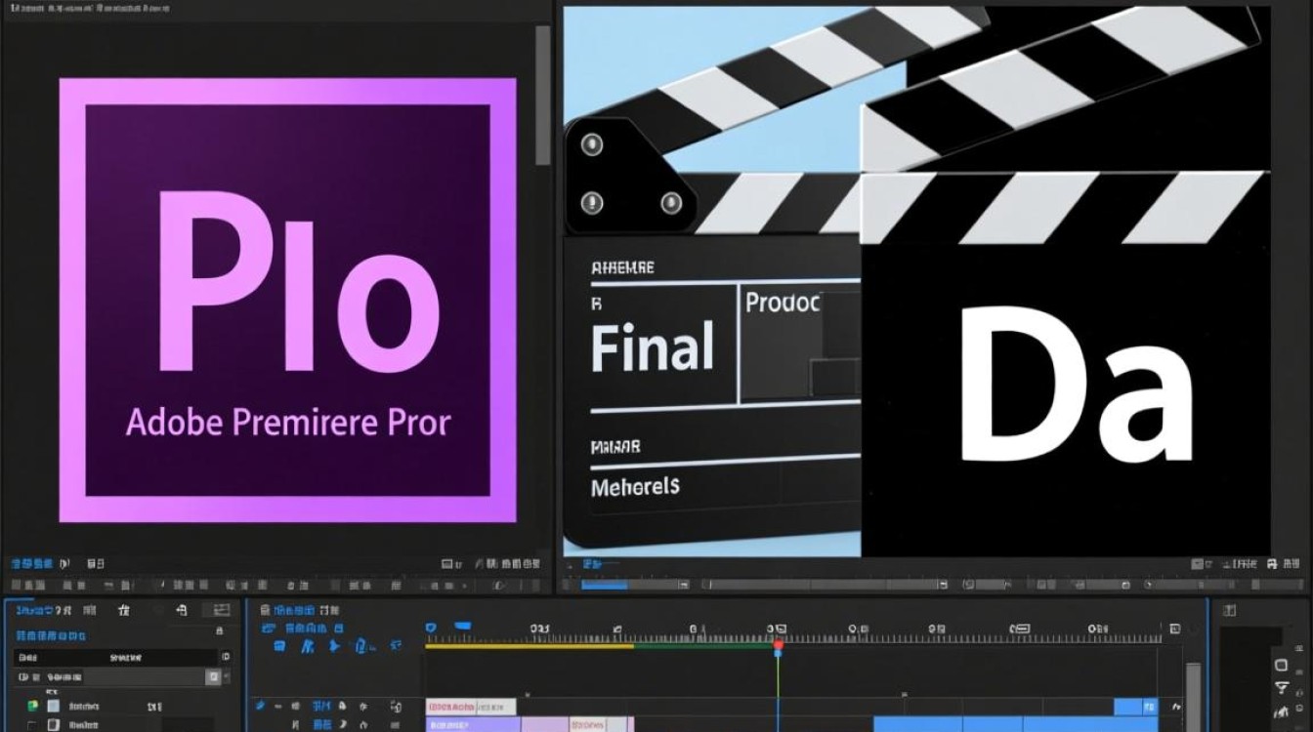Click the timeline panel's vertical scrollbar
This screenshot has width=1313, height=732.
[x=1193, y=697]
